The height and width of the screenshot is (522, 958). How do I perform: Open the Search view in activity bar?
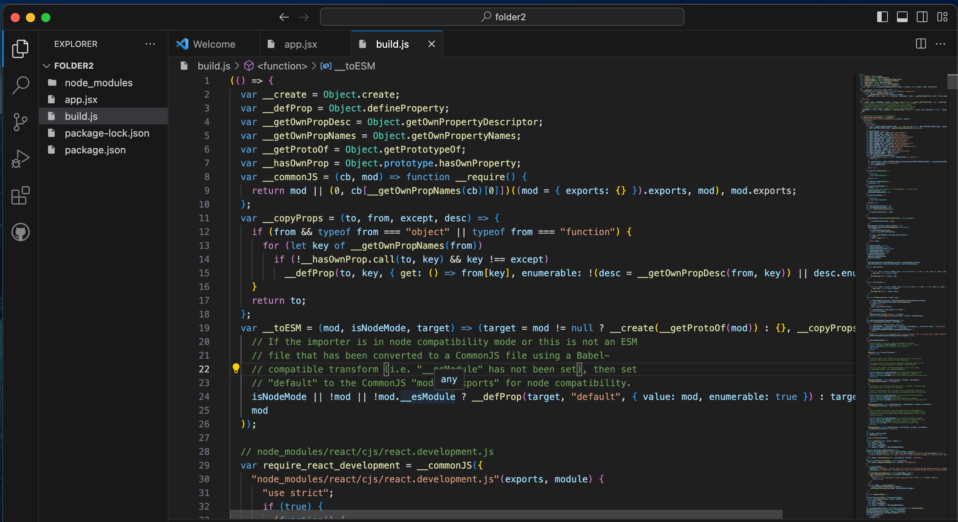tap(20, 85)
